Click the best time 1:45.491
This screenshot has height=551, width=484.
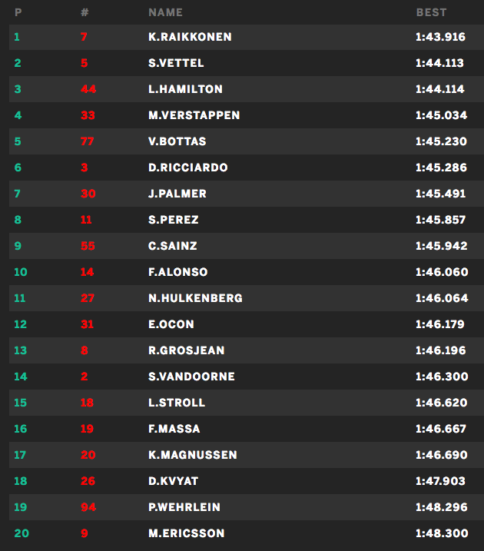coord(440,194)
